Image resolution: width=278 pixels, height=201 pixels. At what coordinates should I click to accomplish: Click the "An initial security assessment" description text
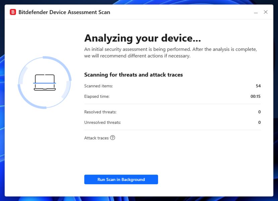click(x=170, y=52)
